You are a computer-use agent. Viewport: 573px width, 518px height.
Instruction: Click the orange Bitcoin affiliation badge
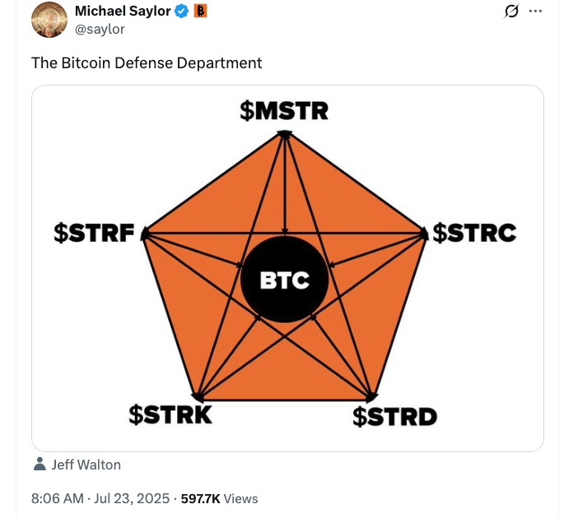[x=200, y=12]
